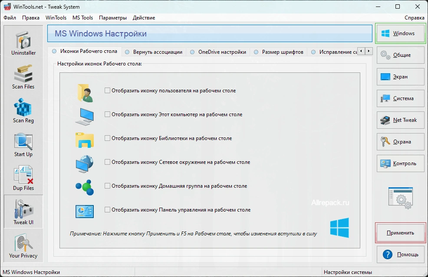Open the 'Действие' menu
Screen dimensions: 428x277
point(144,18)
